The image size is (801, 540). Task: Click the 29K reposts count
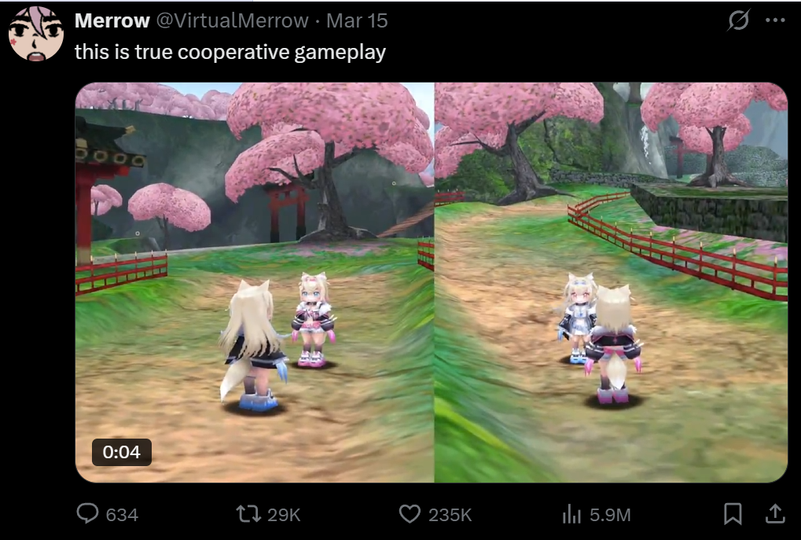click(x=284, y=515)
